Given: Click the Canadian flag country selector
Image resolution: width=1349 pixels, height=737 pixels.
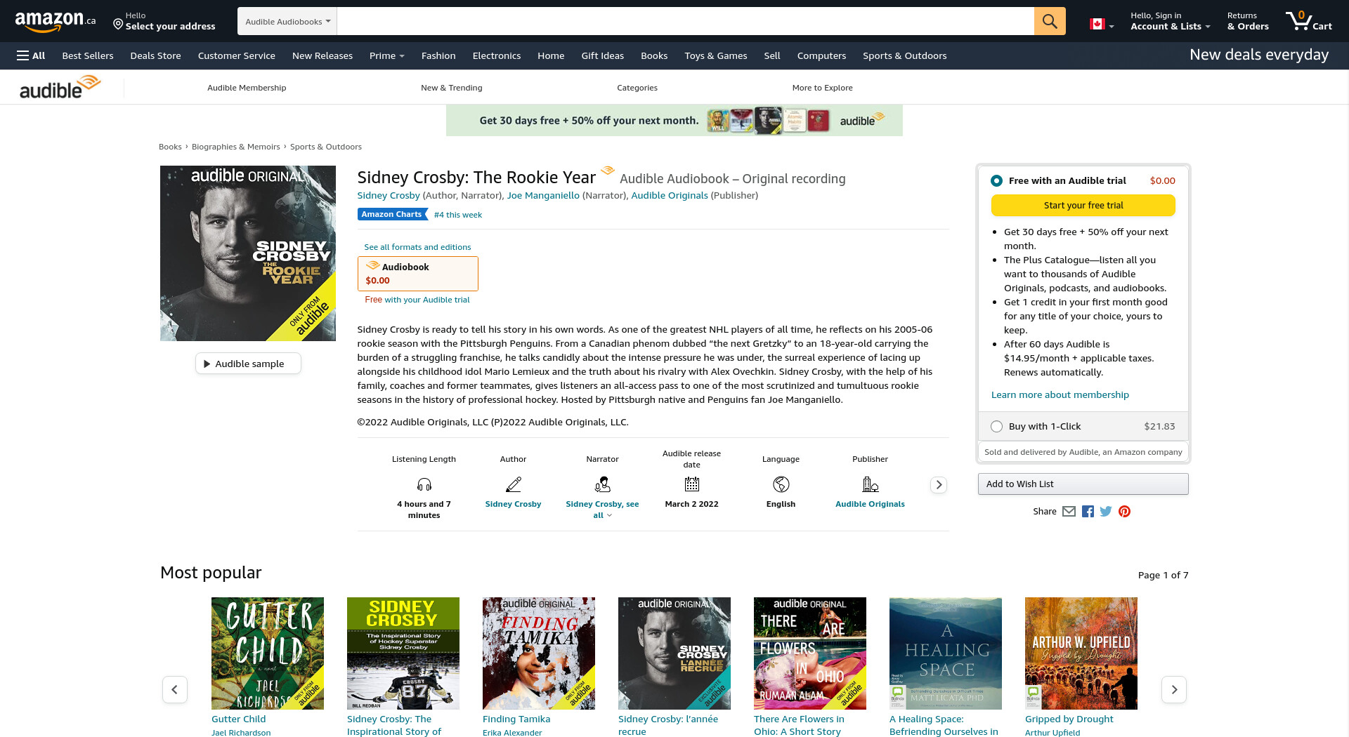Looking at the screenshot, I should (1101, 25).
